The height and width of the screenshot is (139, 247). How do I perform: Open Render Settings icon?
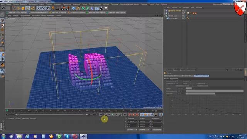click(68, 8)
